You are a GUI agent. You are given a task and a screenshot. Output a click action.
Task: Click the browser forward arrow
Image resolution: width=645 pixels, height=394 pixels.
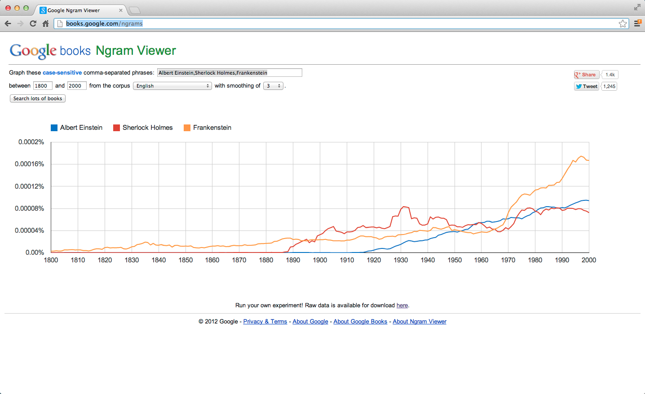pos(20,23)
